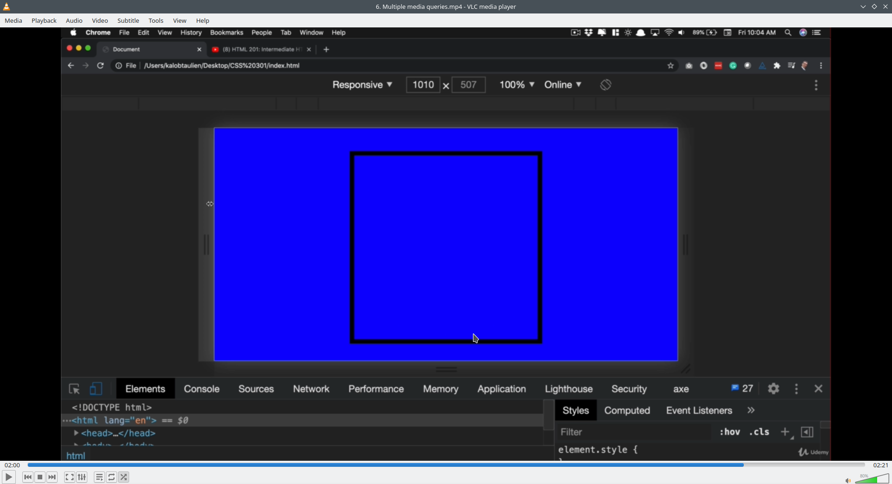Open the VLC Audio menu
The image size is (892, 484).
(x=74, y=20)
